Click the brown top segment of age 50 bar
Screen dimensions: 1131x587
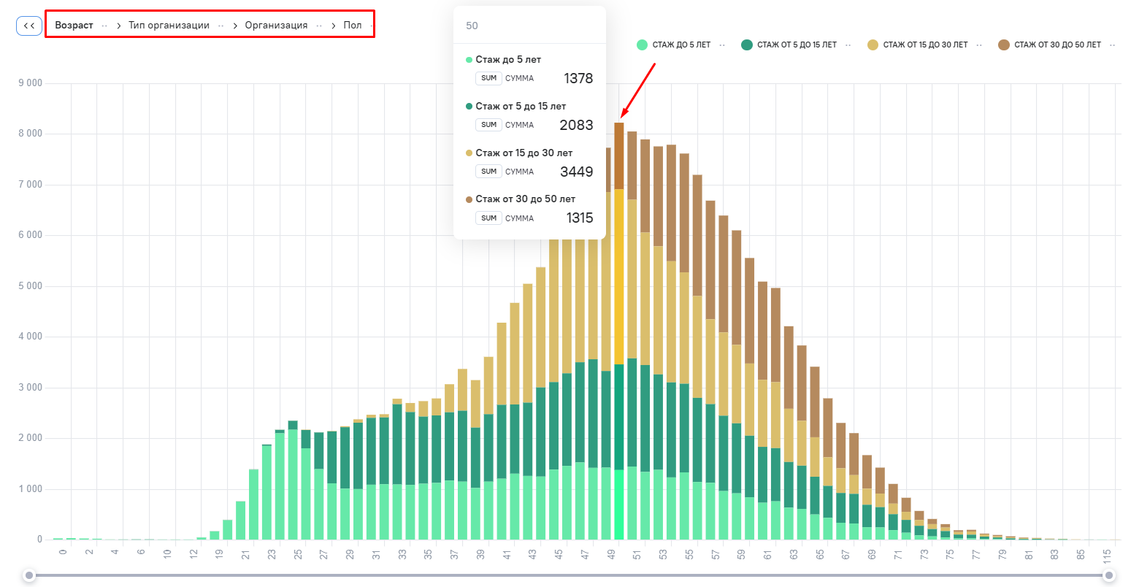pyautogui.click(x=618, y=156)
